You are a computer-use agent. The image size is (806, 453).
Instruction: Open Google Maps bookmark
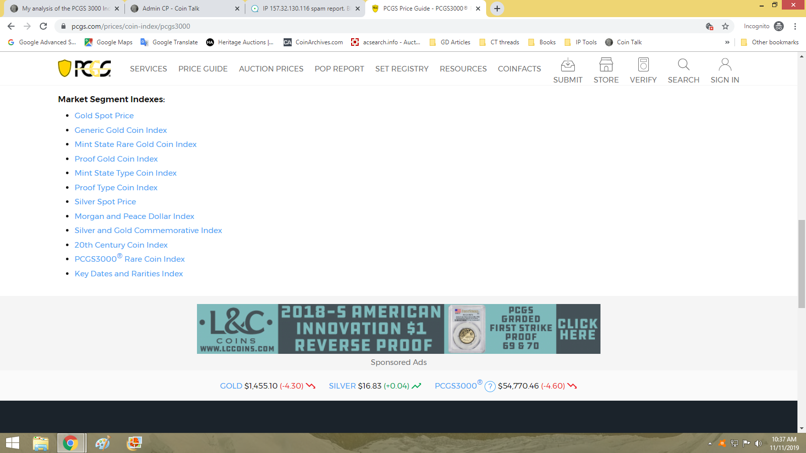[x=109, y=42]
